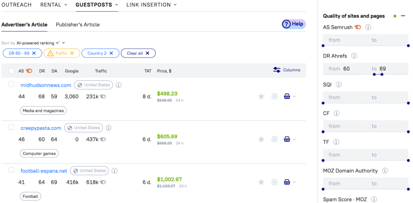Star football-espana.net as a favorite
The width and height of the screenshot is (413, 203).
(261, 182)
